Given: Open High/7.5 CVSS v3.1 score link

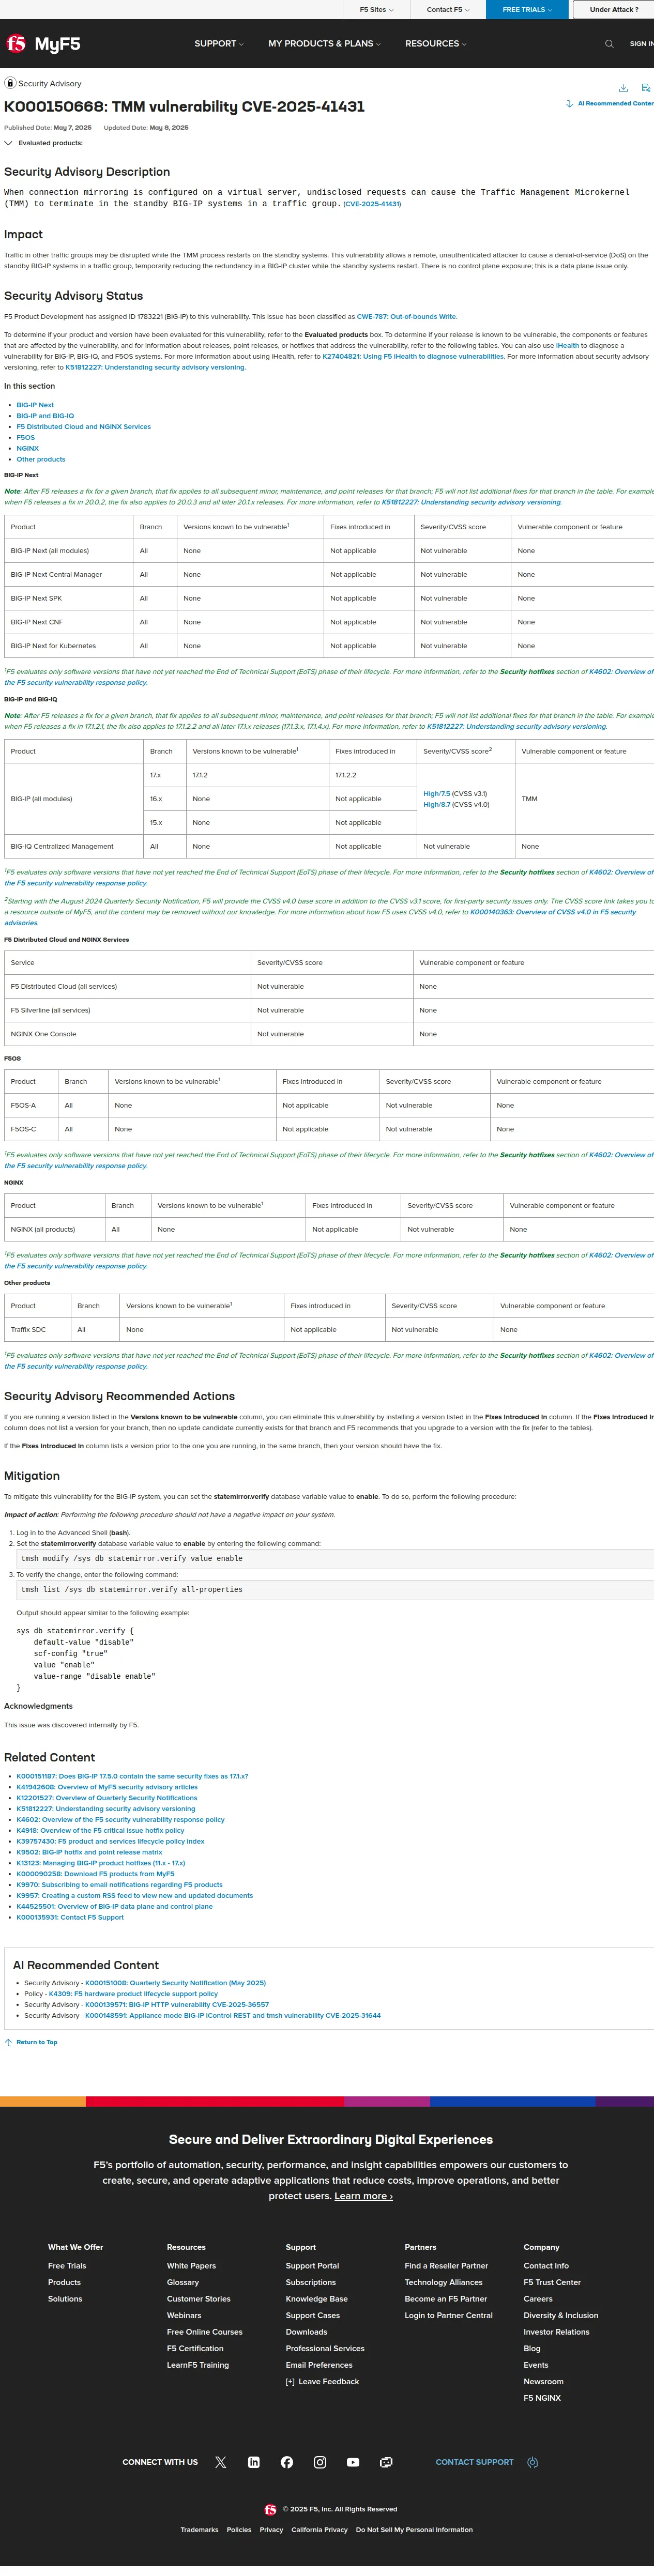Looking at the screenshot, I should click(436, 794).
